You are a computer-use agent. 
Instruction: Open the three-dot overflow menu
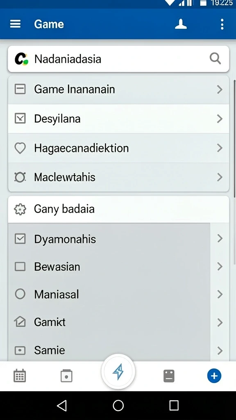(x=222, y=24)
